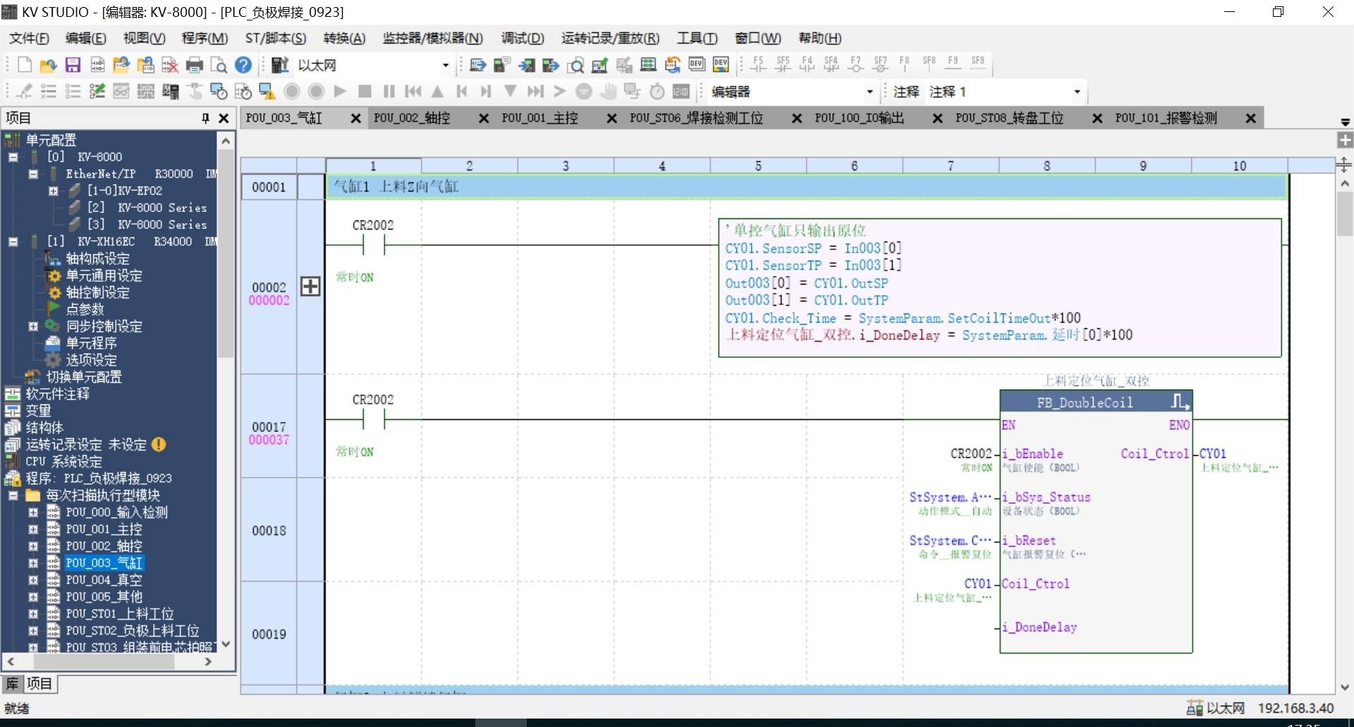Switch to the 库 panel at bottom left
Image resolution: width=1354 pixels, height=727 pixels.
point(13,683)
